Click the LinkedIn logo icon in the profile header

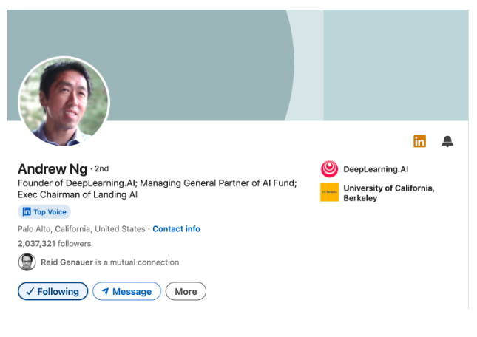[419, 141]
